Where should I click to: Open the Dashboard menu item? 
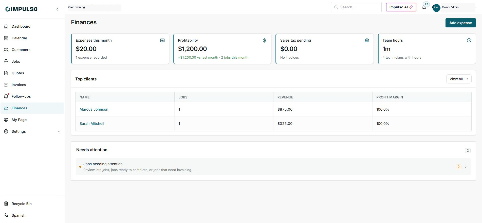pos(32,26)
